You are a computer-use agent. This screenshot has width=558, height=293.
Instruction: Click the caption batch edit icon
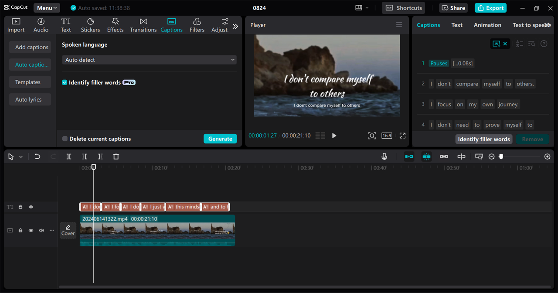(x=519, y=44)
